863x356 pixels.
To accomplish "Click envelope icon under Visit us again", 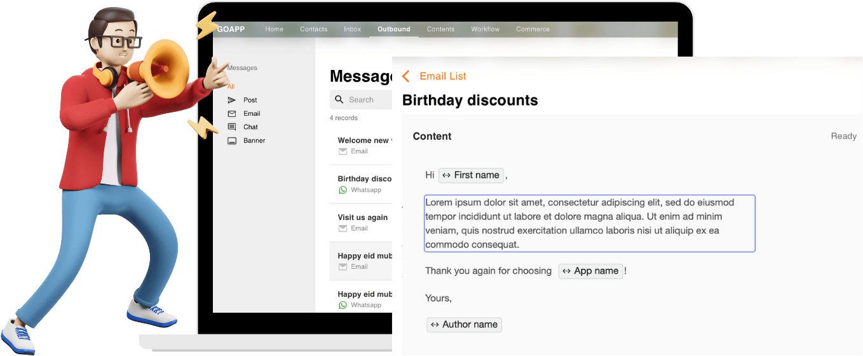I will 343,228.
